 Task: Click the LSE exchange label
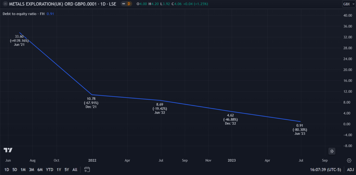[x=112, y=4]
